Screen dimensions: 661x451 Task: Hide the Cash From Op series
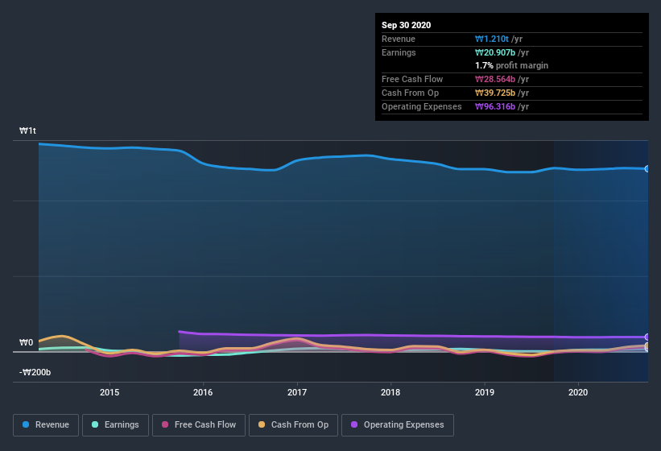point(293,425)
